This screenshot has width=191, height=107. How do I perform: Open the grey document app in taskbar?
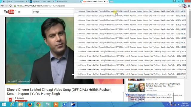click(x=47, y=104)
